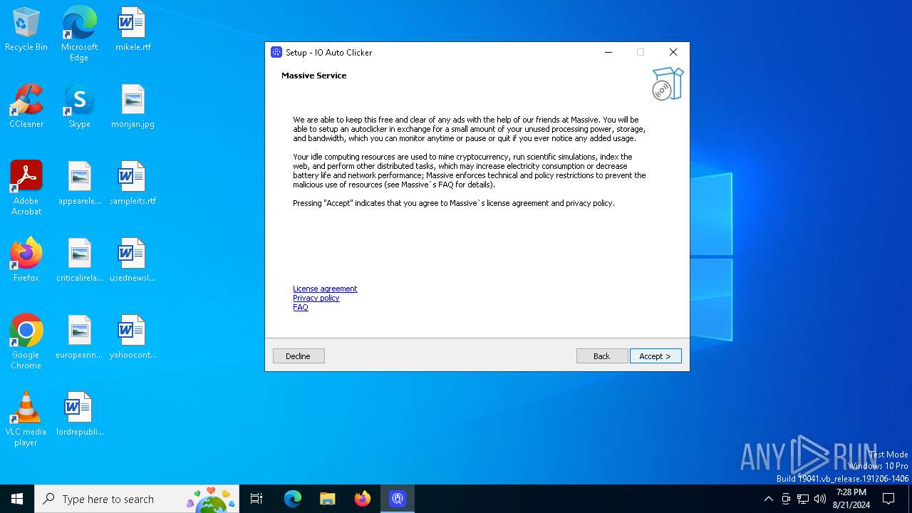Open the taskbar clock and calendar
The image size is (912, 513).
[851, 499]
